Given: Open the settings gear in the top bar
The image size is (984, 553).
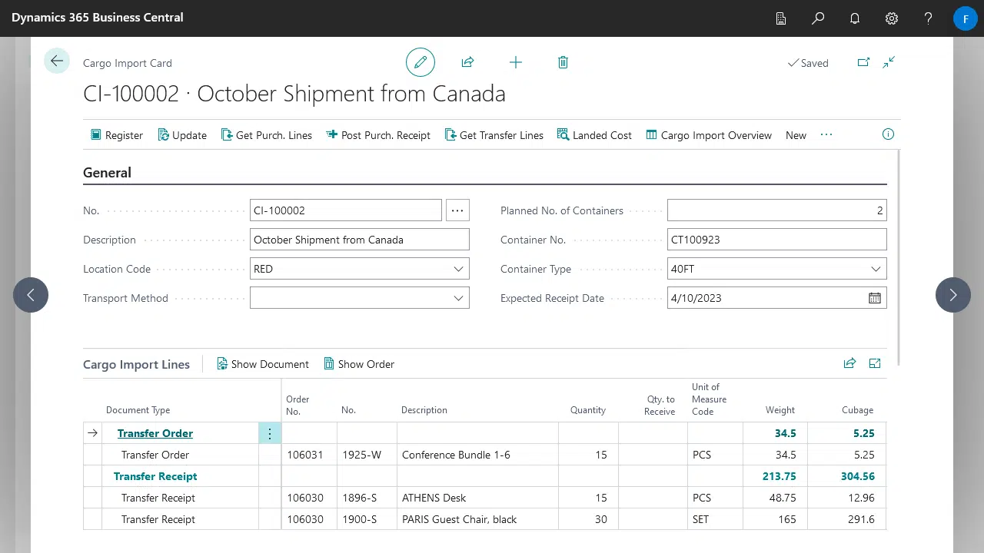Looking at the screenshot, I should click(x=892, y=18).
